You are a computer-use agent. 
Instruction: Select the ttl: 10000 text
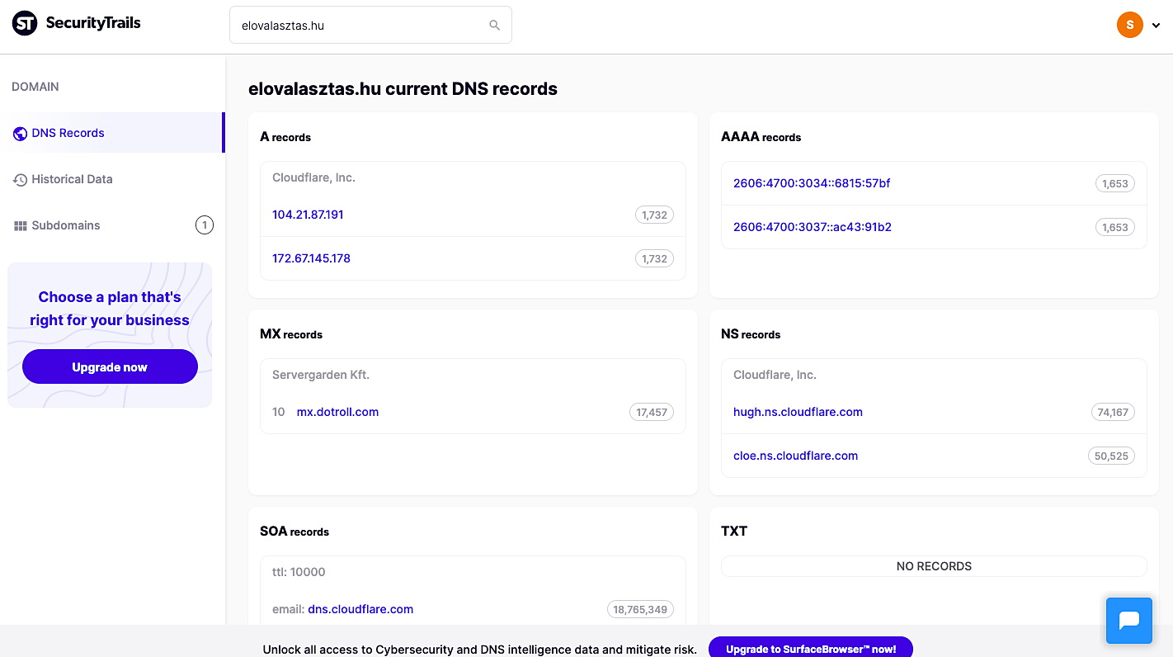tap(299, 572)
